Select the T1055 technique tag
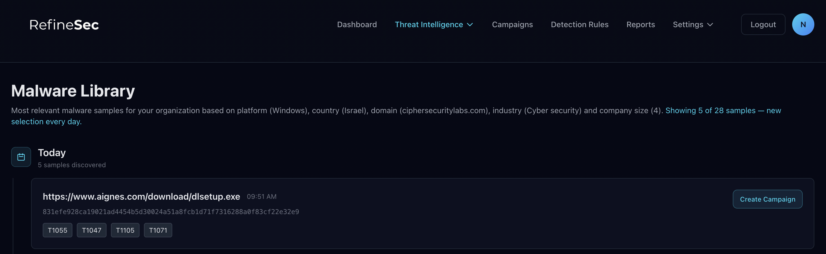The image size is (826, 254). [x=57, y=230]
